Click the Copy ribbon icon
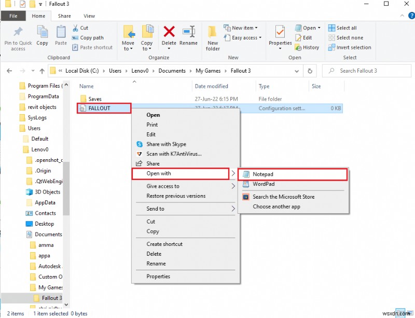Image resolution: width=415 pixels, height=318 pixels. (42, 32)
